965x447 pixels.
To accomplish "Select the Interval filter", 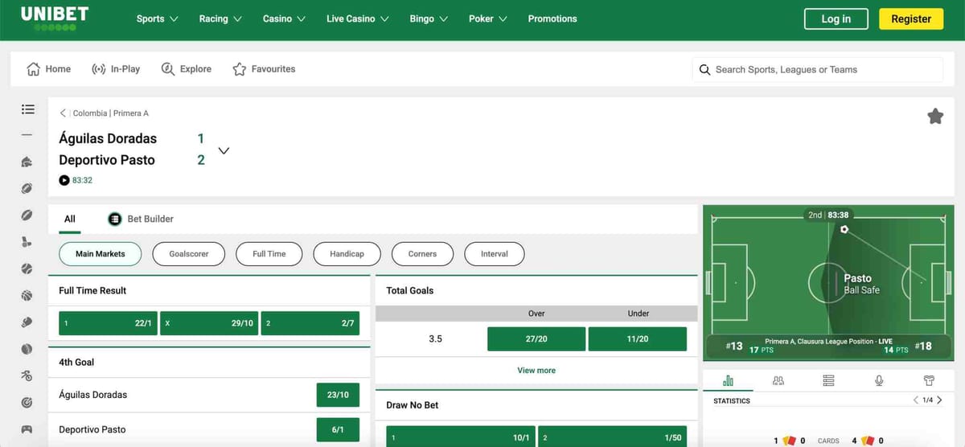I will pos(495,254).
